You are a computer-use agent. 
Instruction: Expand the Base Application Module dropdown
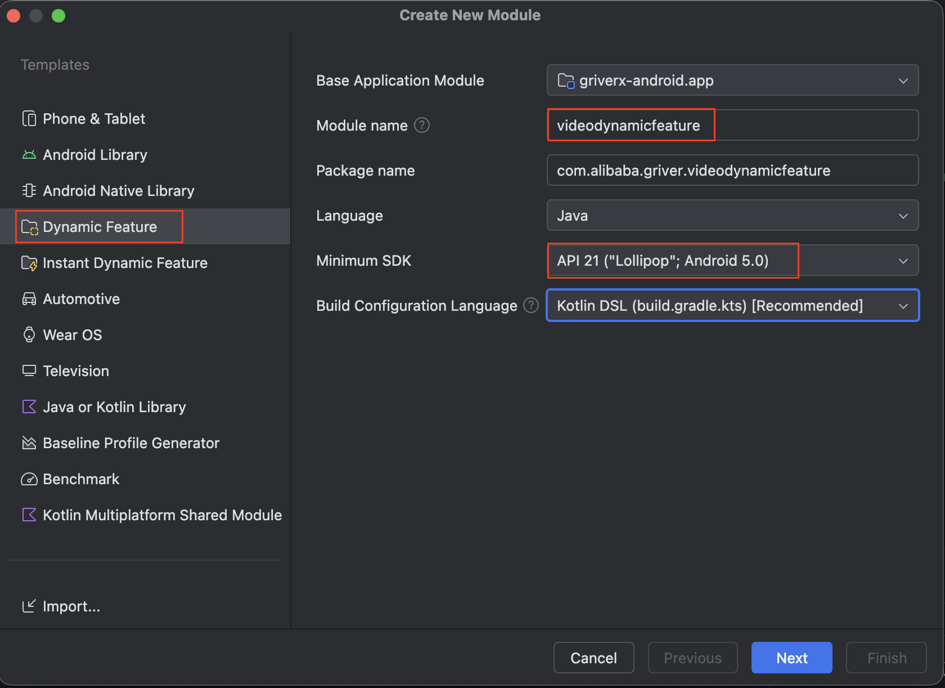click(732, 81)
